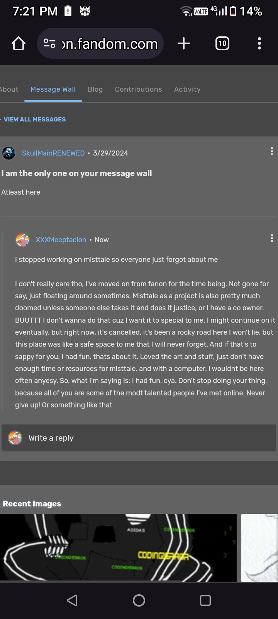
Task: Switch to the Blog tab
Action: 95,89
